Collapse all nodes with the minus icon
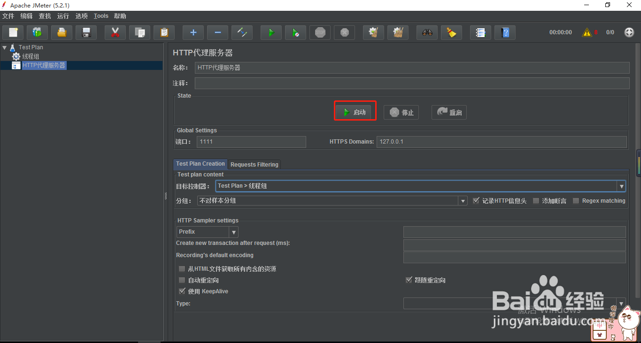 coord(217,32)
